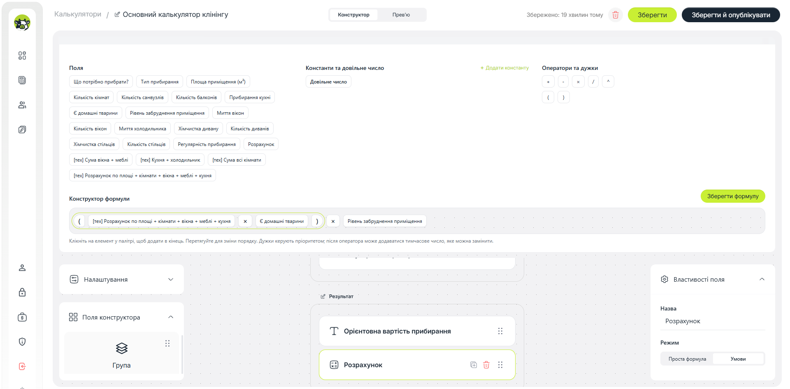This screenshot has width=790, height=389.
Task: Select the Проста формула mode
Action: [x=687, y=359]
